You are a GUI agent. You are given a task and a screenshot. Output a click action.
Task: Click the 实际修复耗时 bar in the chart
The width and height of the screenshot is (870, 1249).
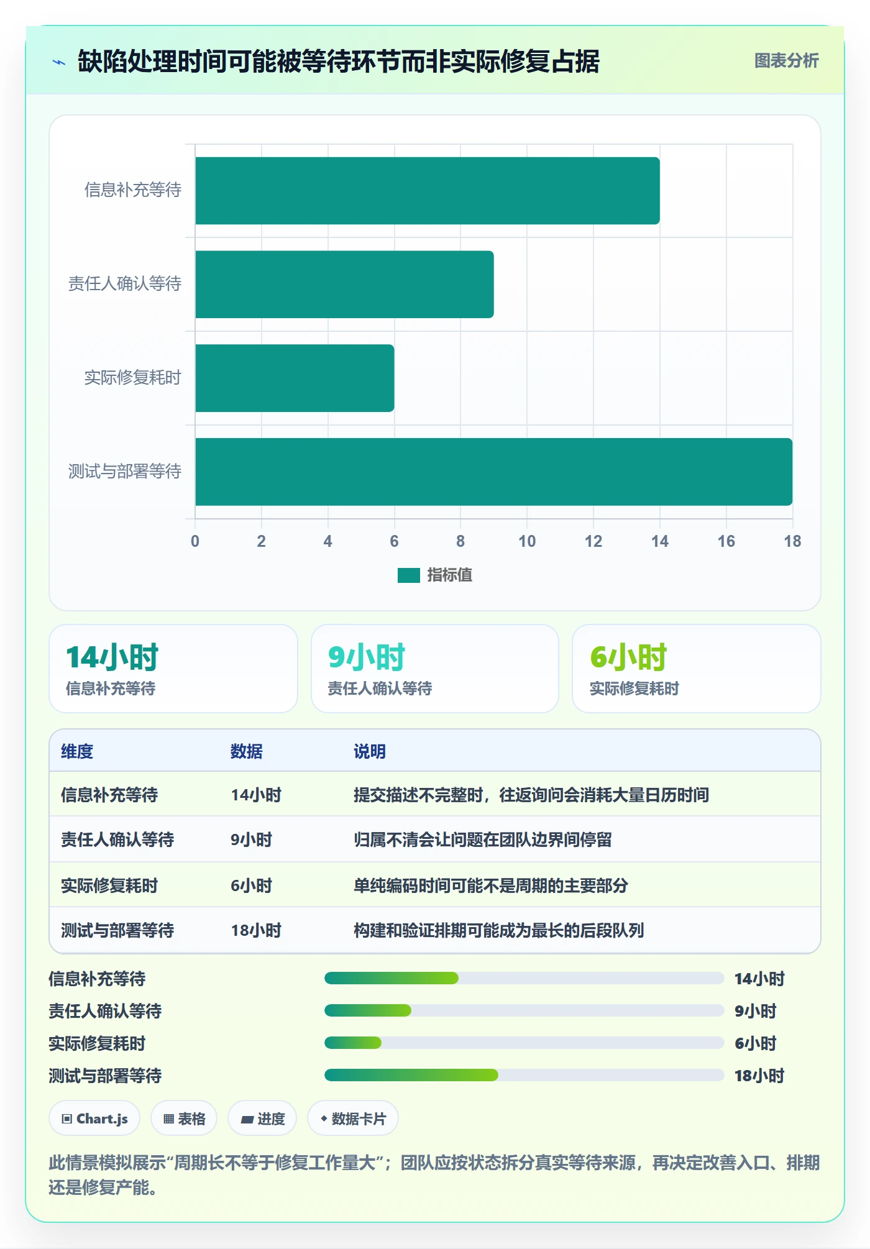295,378
